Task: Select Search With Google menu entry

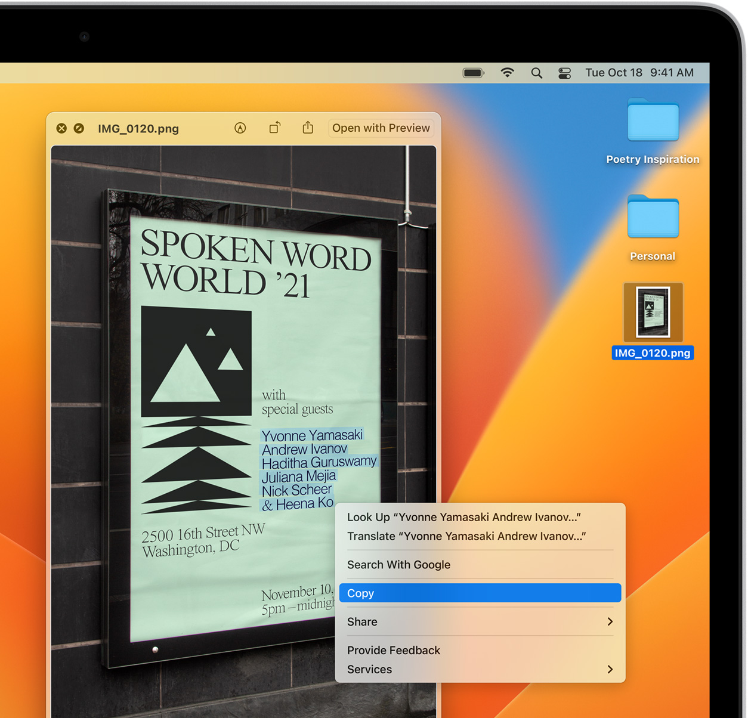Action: (398, 565)
